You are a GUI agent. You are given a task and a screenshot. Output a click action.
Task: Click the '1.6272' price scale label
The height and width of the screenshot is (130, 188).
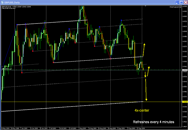click(185, 46)
